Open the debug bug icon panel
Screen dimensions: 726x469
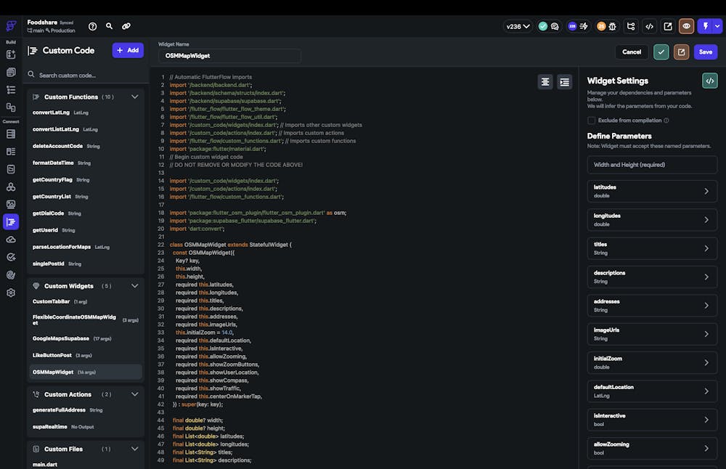click(x=613, y=26)
